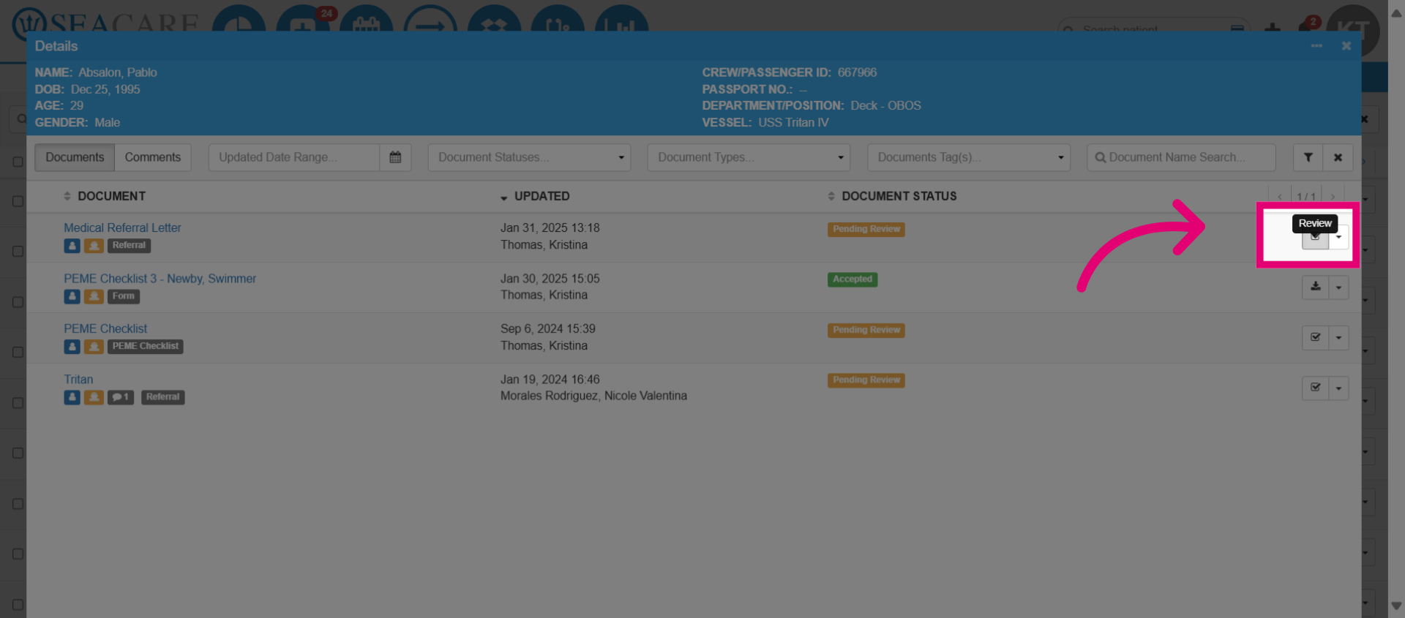The width and height of the screenshot is (1405, 618).
Task: Click orange user icon under Medical Referral Letter
Action: pos(94,246)
